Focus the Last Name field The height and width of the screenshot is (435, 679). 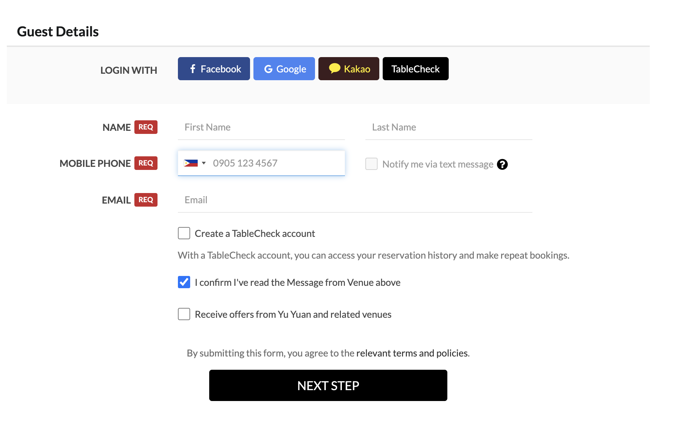448,127
